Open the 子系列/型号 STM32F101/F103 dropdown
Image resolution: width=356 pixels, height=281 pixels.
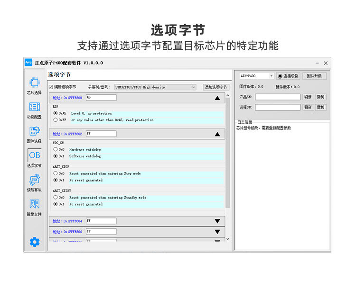pos(155,87)
